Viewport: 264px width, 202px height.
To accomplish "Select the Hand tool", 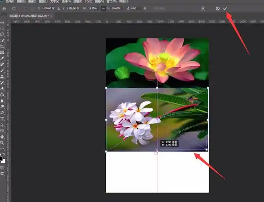I will pos(2,137).
